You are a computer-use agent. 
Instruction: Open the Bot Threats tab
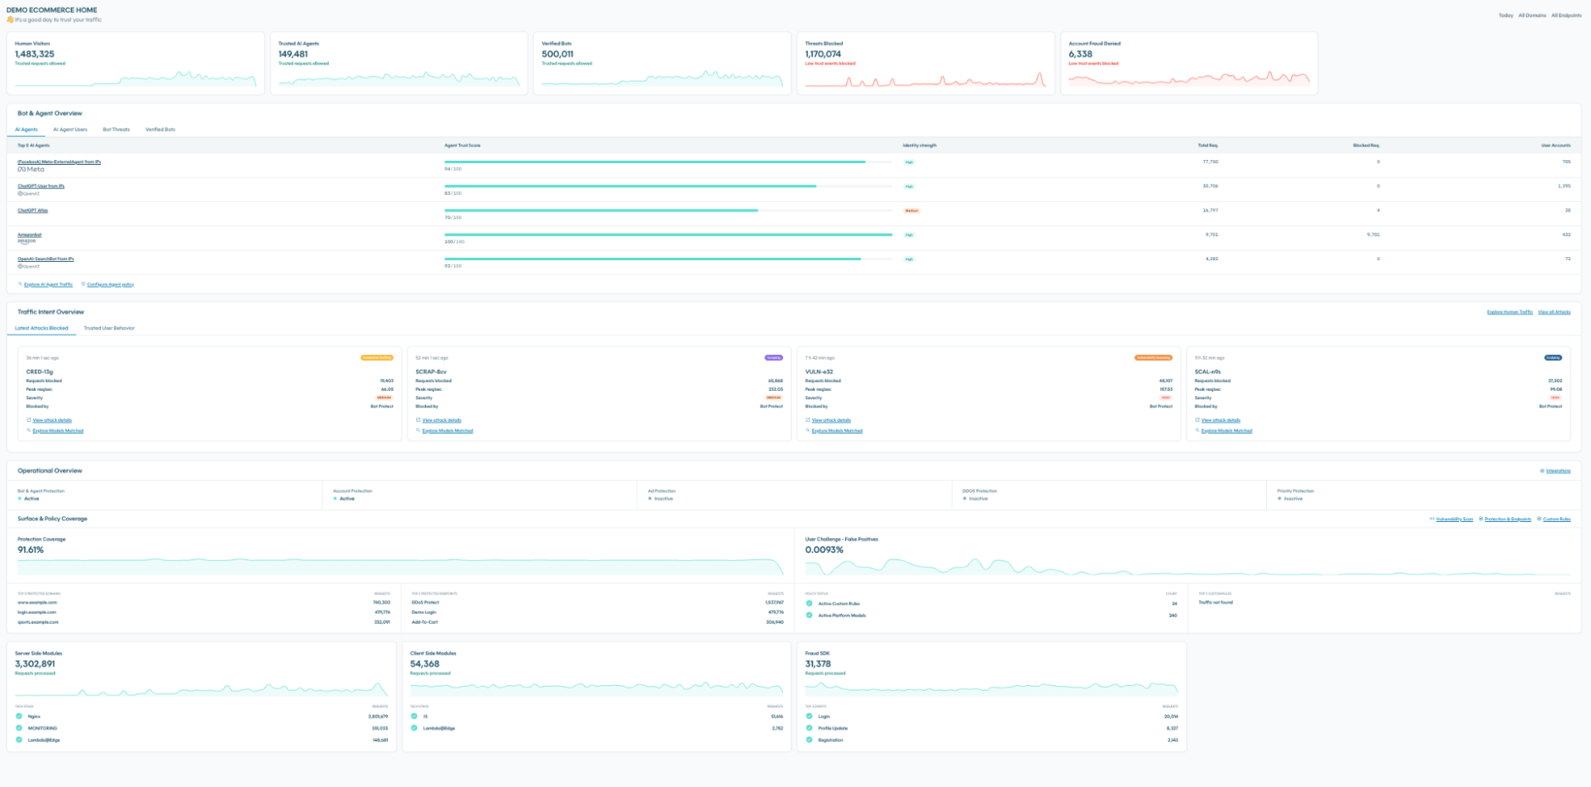coord(116,129)
